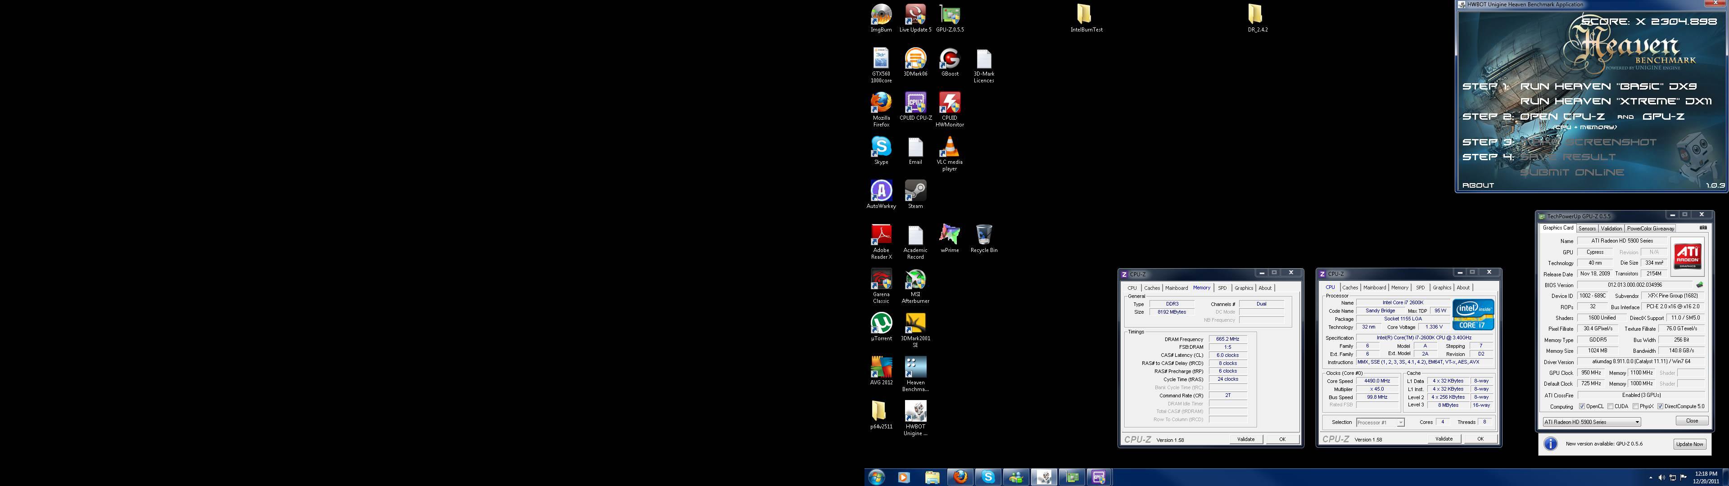Image resolution: width=1729 pixels, height=486 pixels.
Task: Click Validate in CPU-Z Memory window
Action: (1246, 439)
